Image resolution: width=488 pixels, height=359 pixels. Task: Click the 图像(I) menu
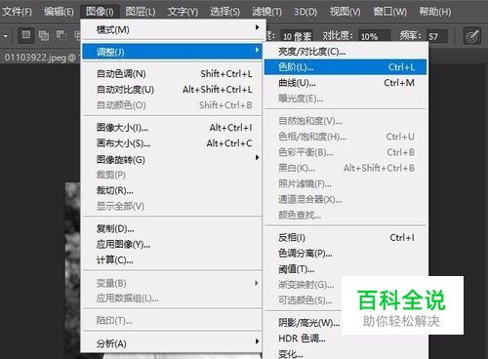coord(100,12)
